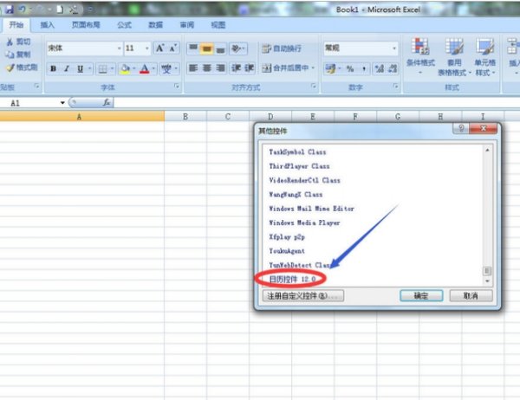Viewport: 520px width, 400px height.
Task: Toggle Wrap Text (自动换行)
Action: tap(282, 48)
